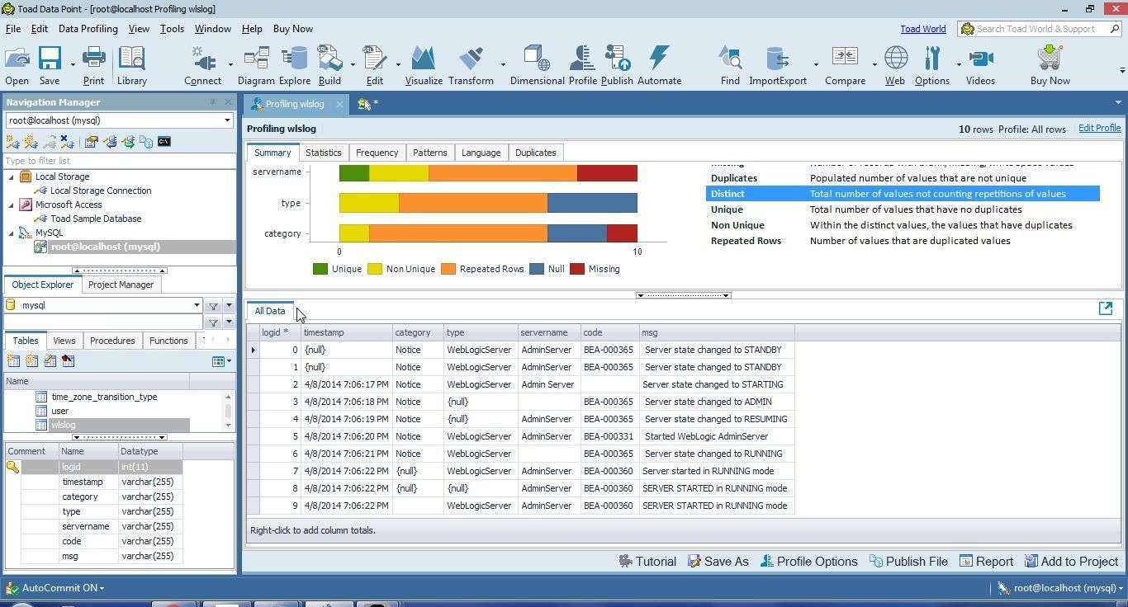Click the Profile toolbar icon
Viewport: 1128px width, 607px height.
[x=582, y=66]
